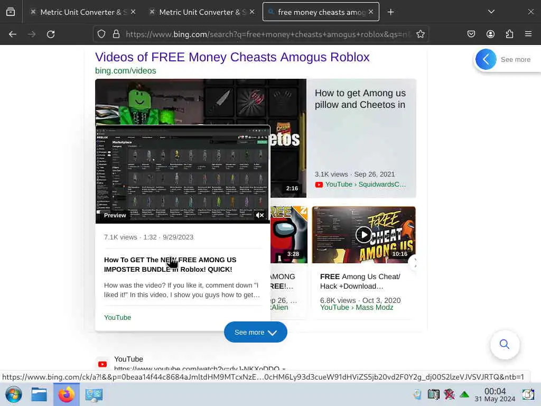Open the YouTube result site name

click(x=129, y=359)
